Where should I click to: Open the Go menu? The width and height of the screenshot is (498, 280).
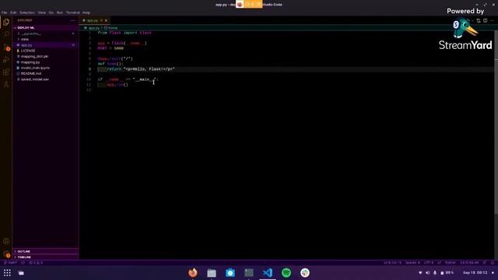click(x=51, y=12)
